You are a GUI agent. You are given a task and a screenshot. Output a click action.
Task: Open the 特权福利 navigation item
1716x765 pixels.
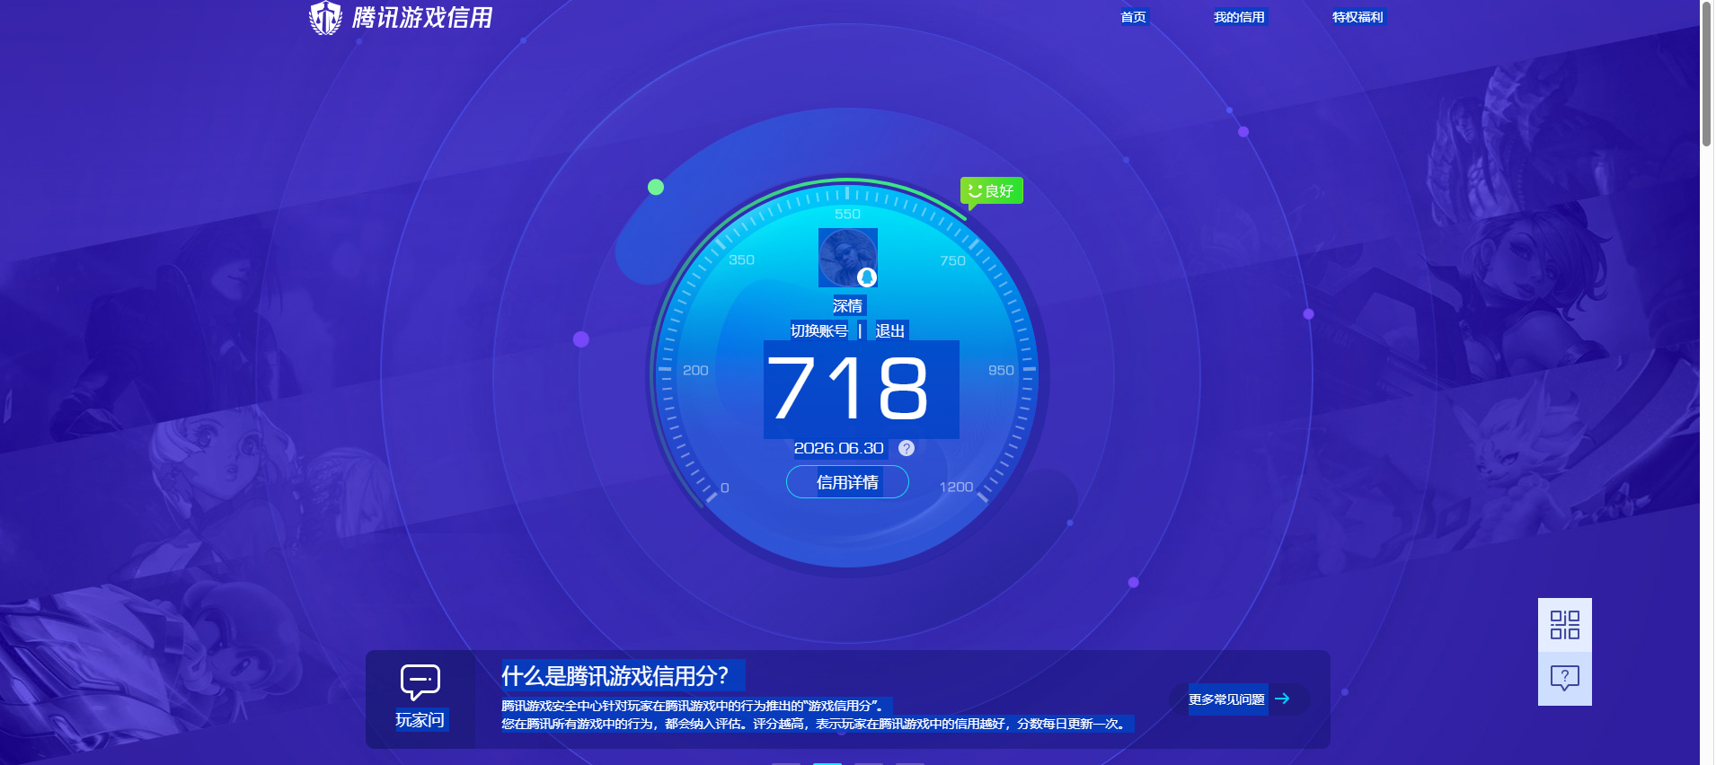pos(1358,17)
